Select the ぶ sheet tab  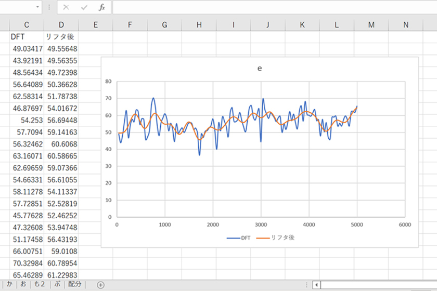point(57,284)
